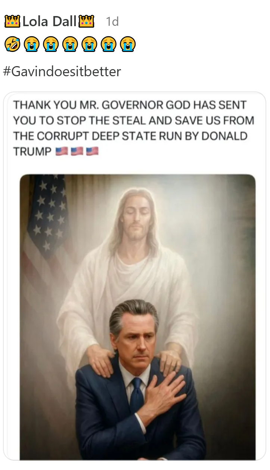This screenshot has width=270, height=470.
Task: Open the embedded painting image
Action: coord(137,317)
